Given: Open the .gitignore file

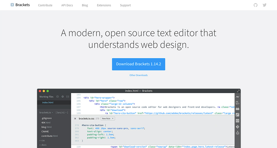Looking at the screenshot, I should pyautogui.click(x=47, y=118).
